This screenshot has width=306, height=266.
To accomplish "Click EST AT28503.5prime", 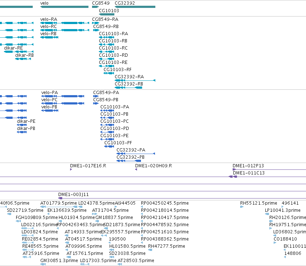I will (x=136, y=261).
